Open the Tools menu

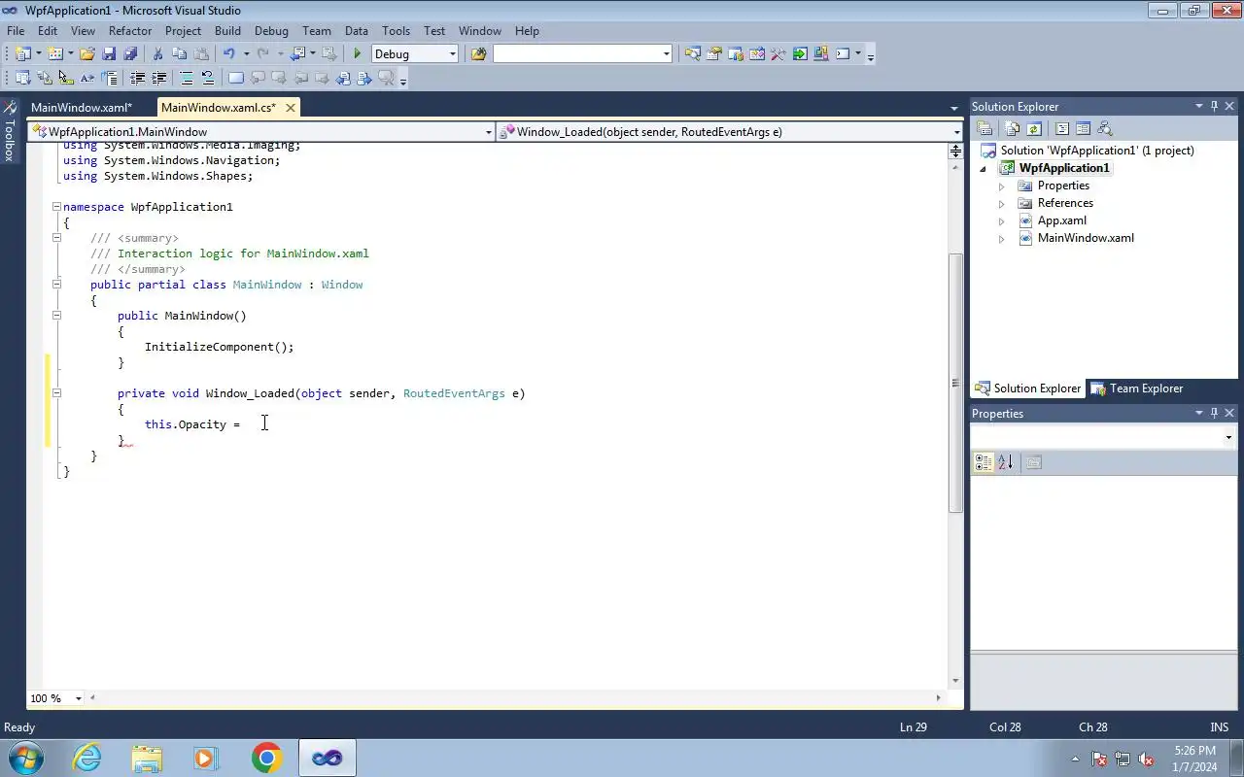tap(396, 31)
